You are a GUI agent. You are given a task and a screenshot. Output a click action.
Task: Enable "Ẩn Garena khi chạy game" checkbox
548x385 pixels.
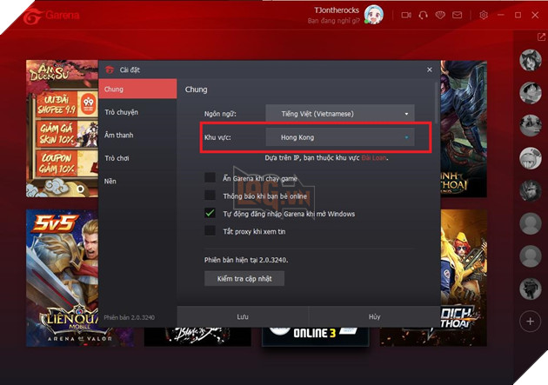tap(210, 177)
